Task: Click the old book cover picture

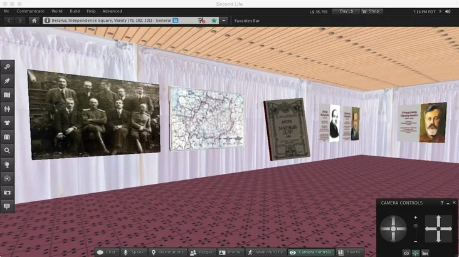Action: (x=287, y=129)
